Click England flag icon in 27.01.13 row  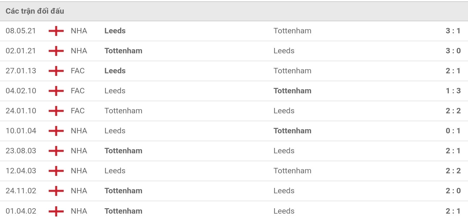point(56,71)
